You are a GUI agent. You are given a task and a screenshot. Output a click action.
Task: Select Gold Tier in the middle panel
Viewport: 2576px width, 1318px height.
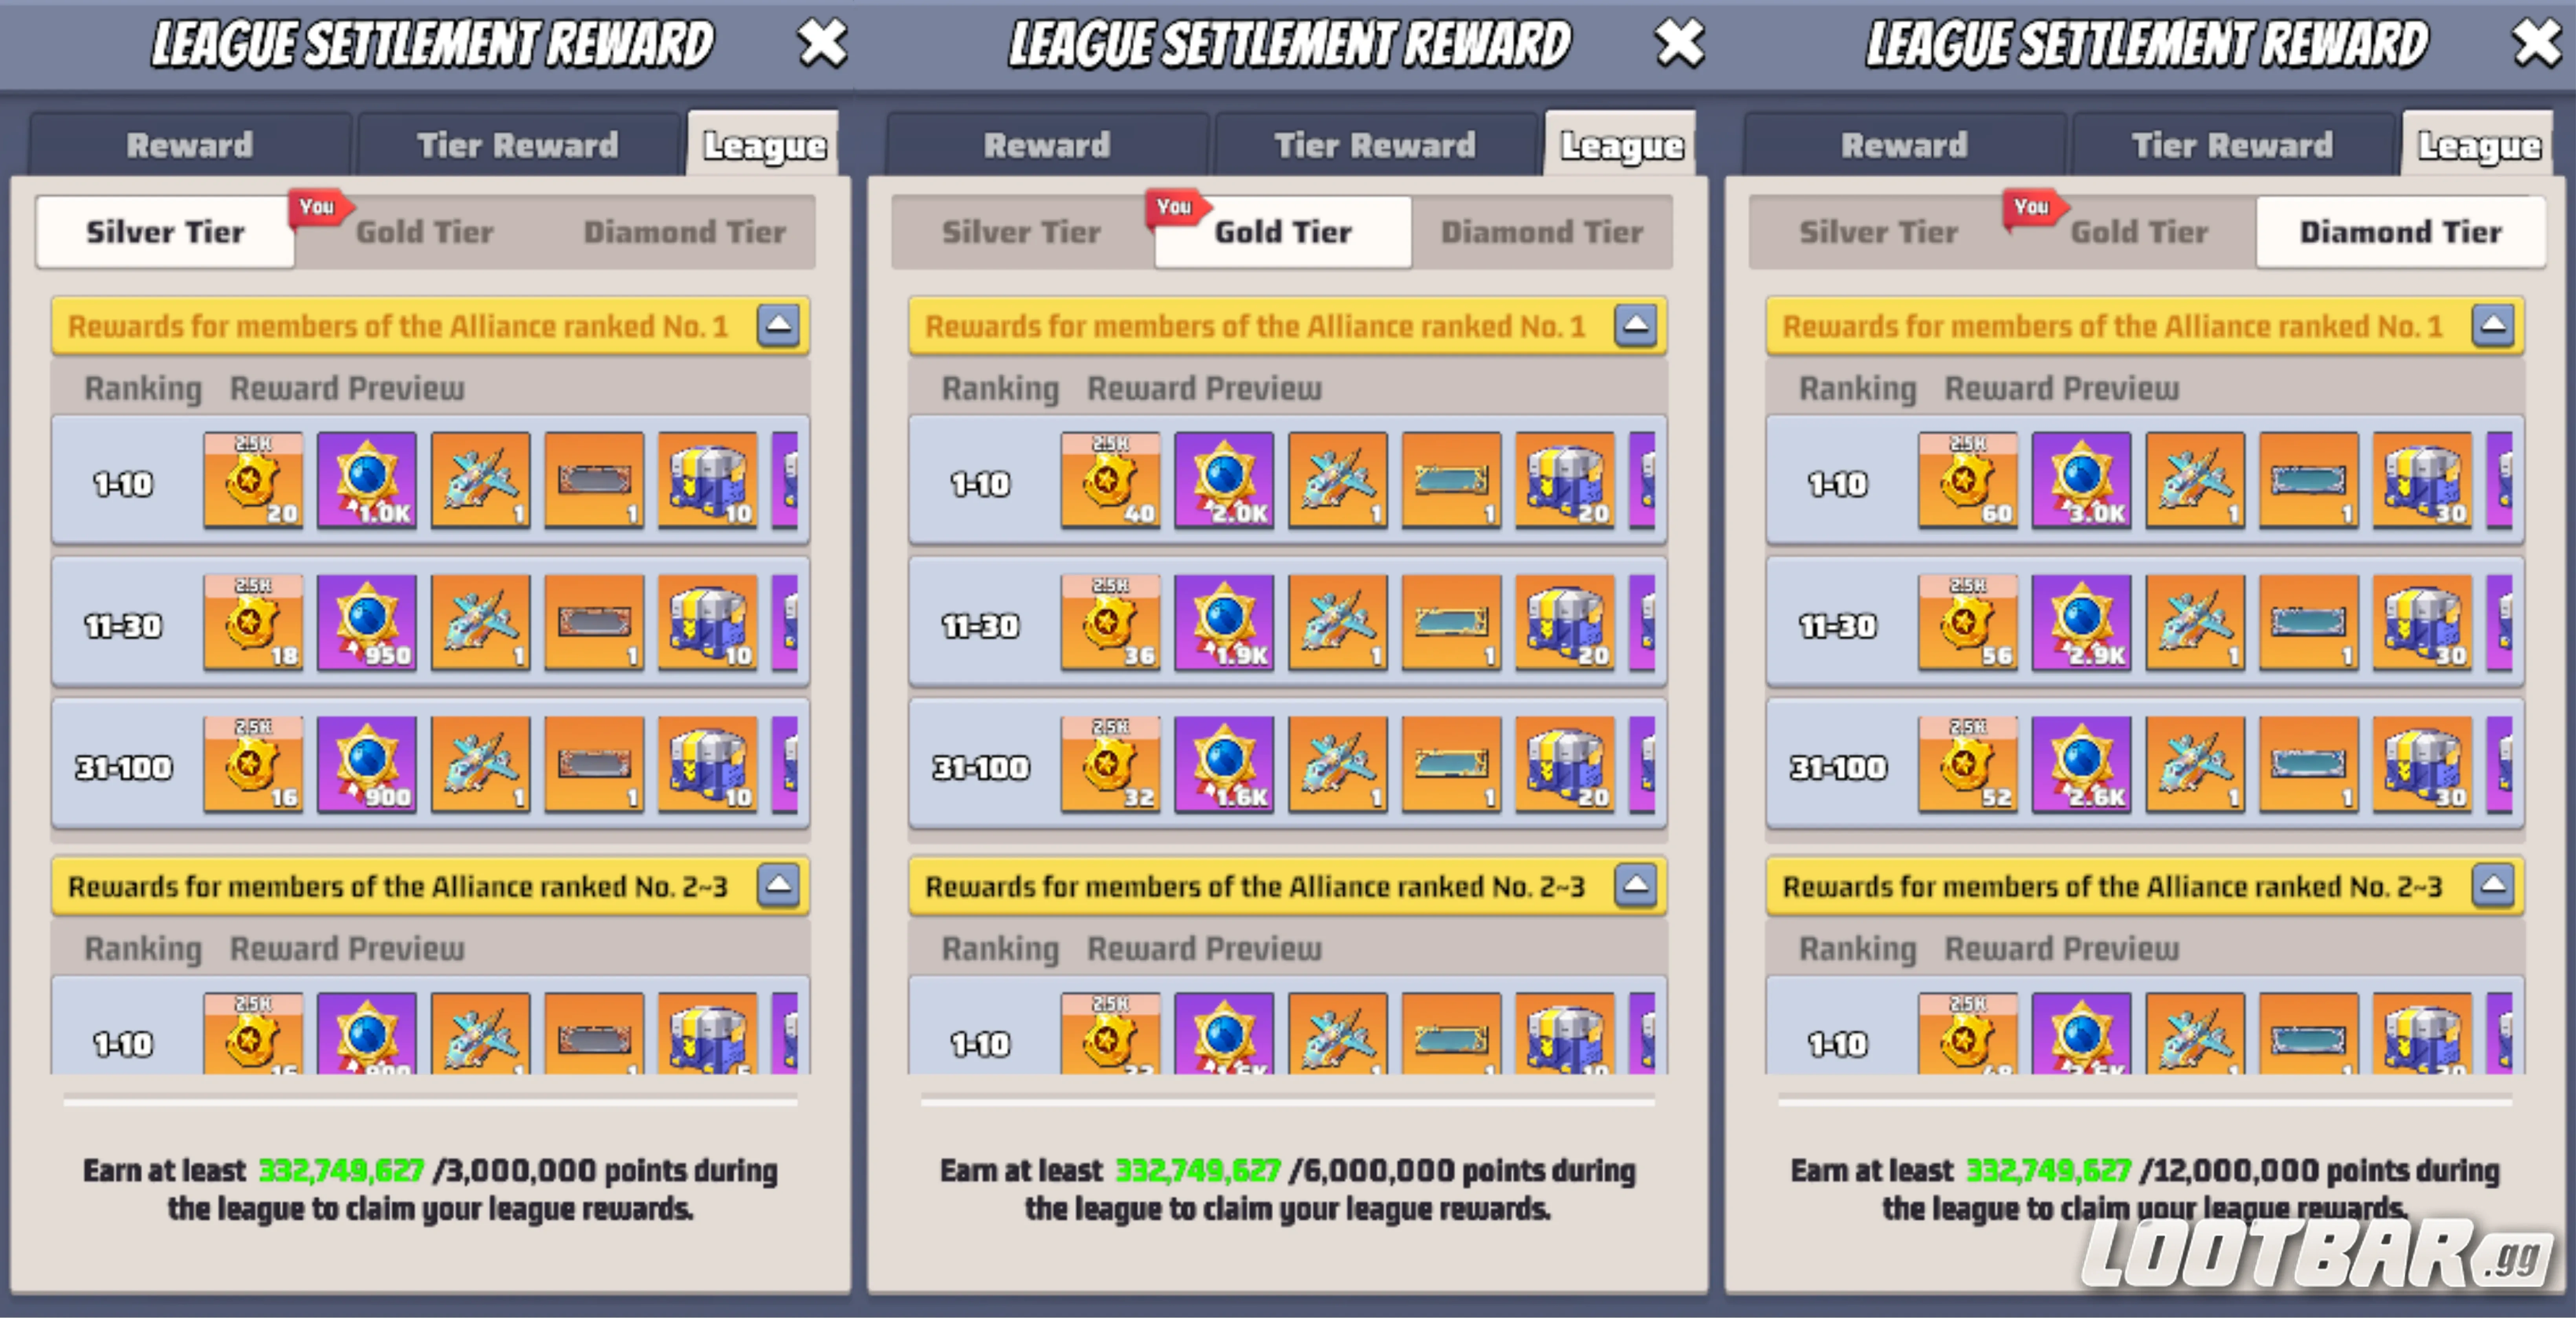1283,232
